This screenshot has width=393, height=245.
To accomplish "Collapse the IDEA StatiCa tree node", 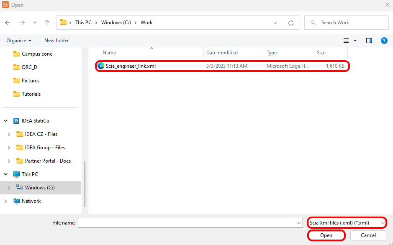I will pyautogui.click(x=6, y=121).
